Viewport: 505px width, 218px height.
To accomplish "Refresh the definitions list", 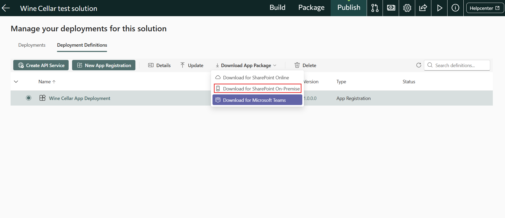I will pyautogui.click(x=419, y=65).
